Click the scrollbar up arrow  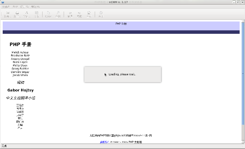click(243, 21)
